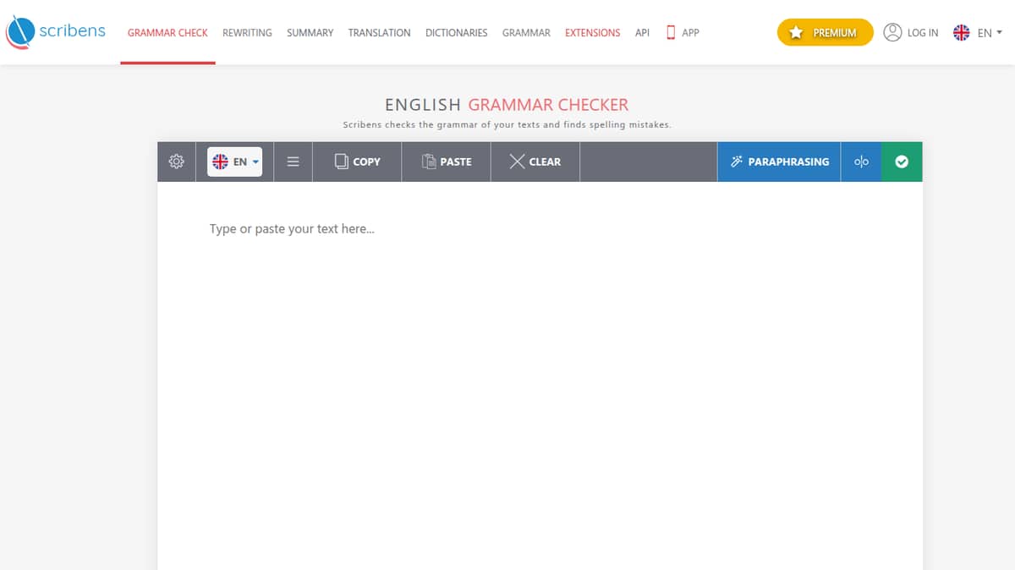Clear the text with the Clear button
The width and height of the screenshot is (1015, 570).
(x=535, y=162)
